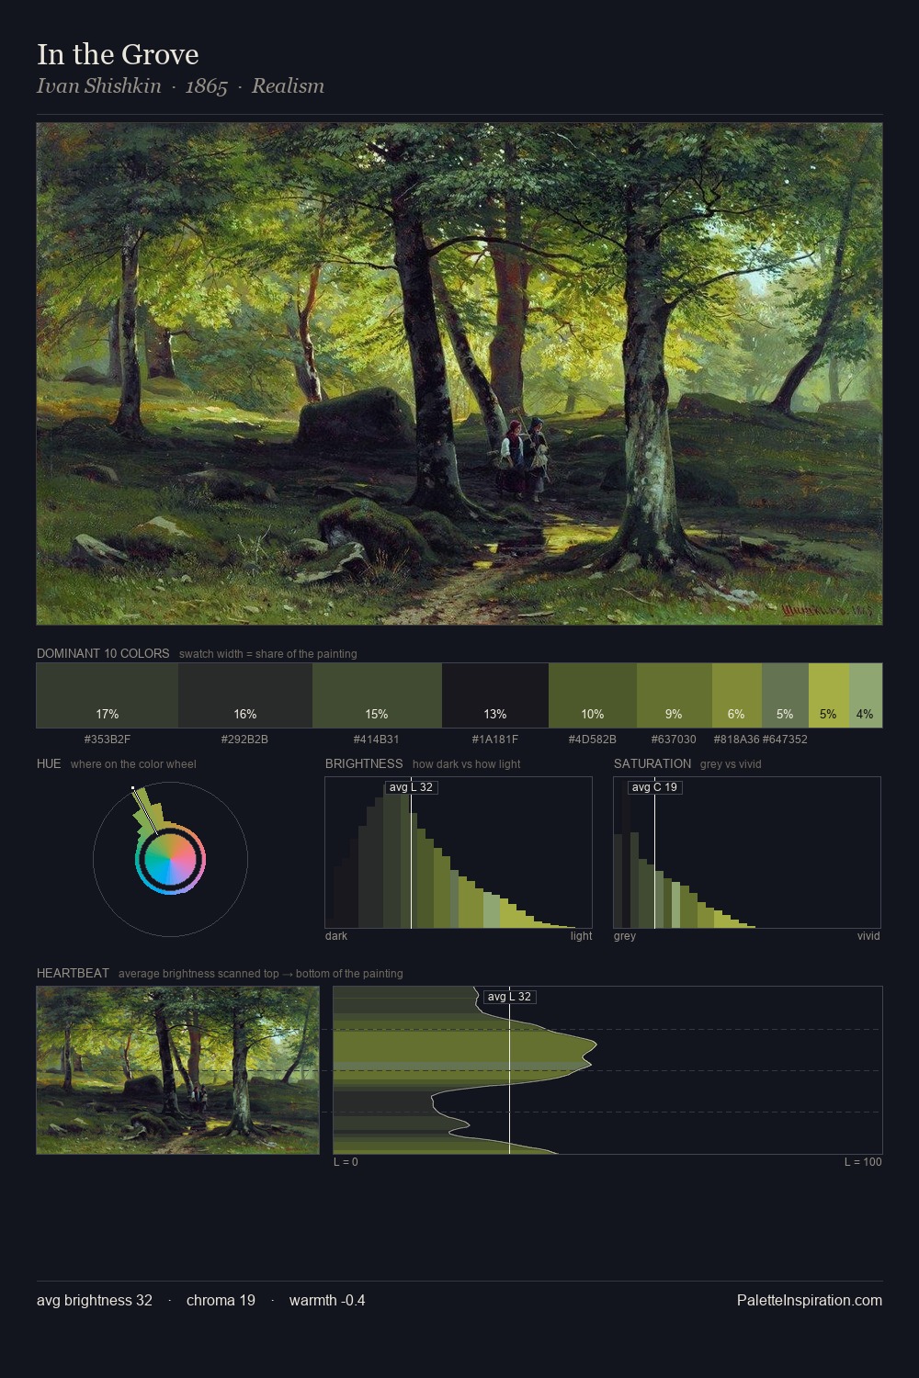
Task: Select the hex label #647352
Action: pyautogui.click(x=785, y=740)
